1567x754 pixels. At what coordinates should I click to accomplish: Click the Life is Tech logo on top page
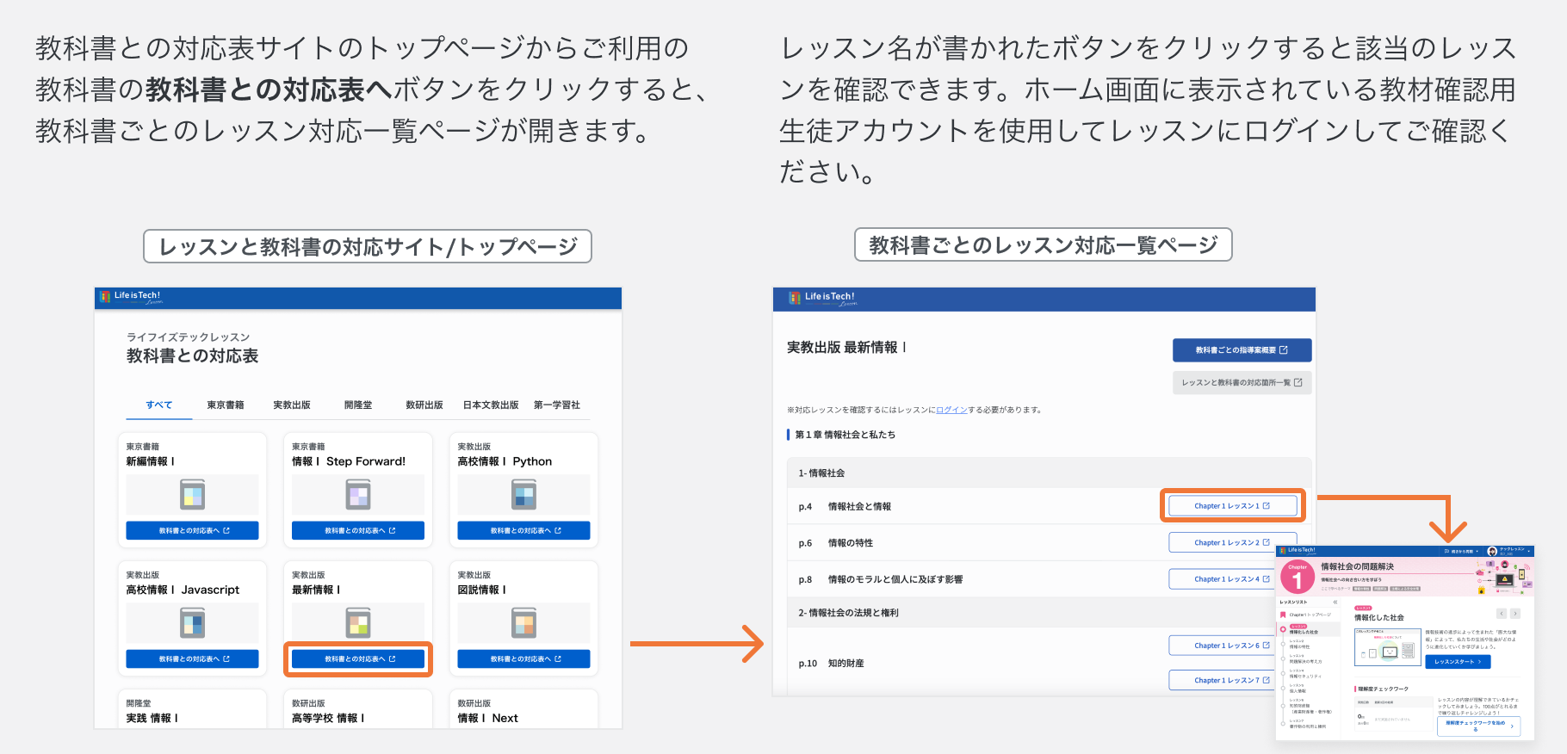coord(131,297)
